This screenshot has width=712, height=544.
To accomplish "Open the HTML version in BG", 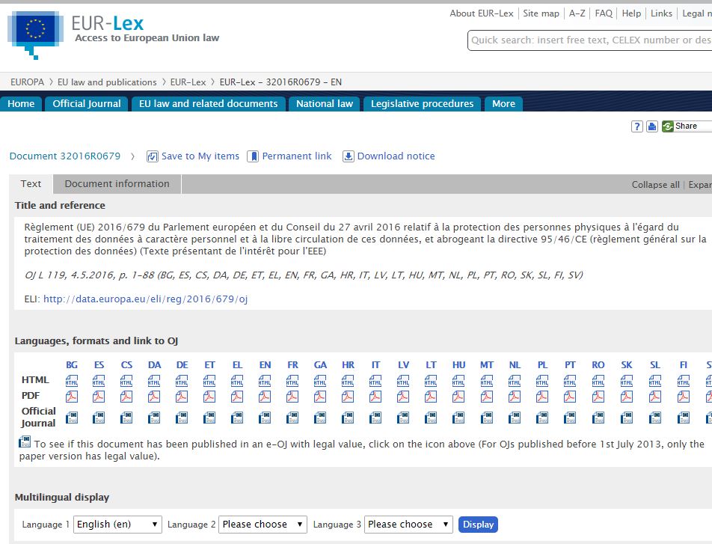I will [x=72, y=380].
